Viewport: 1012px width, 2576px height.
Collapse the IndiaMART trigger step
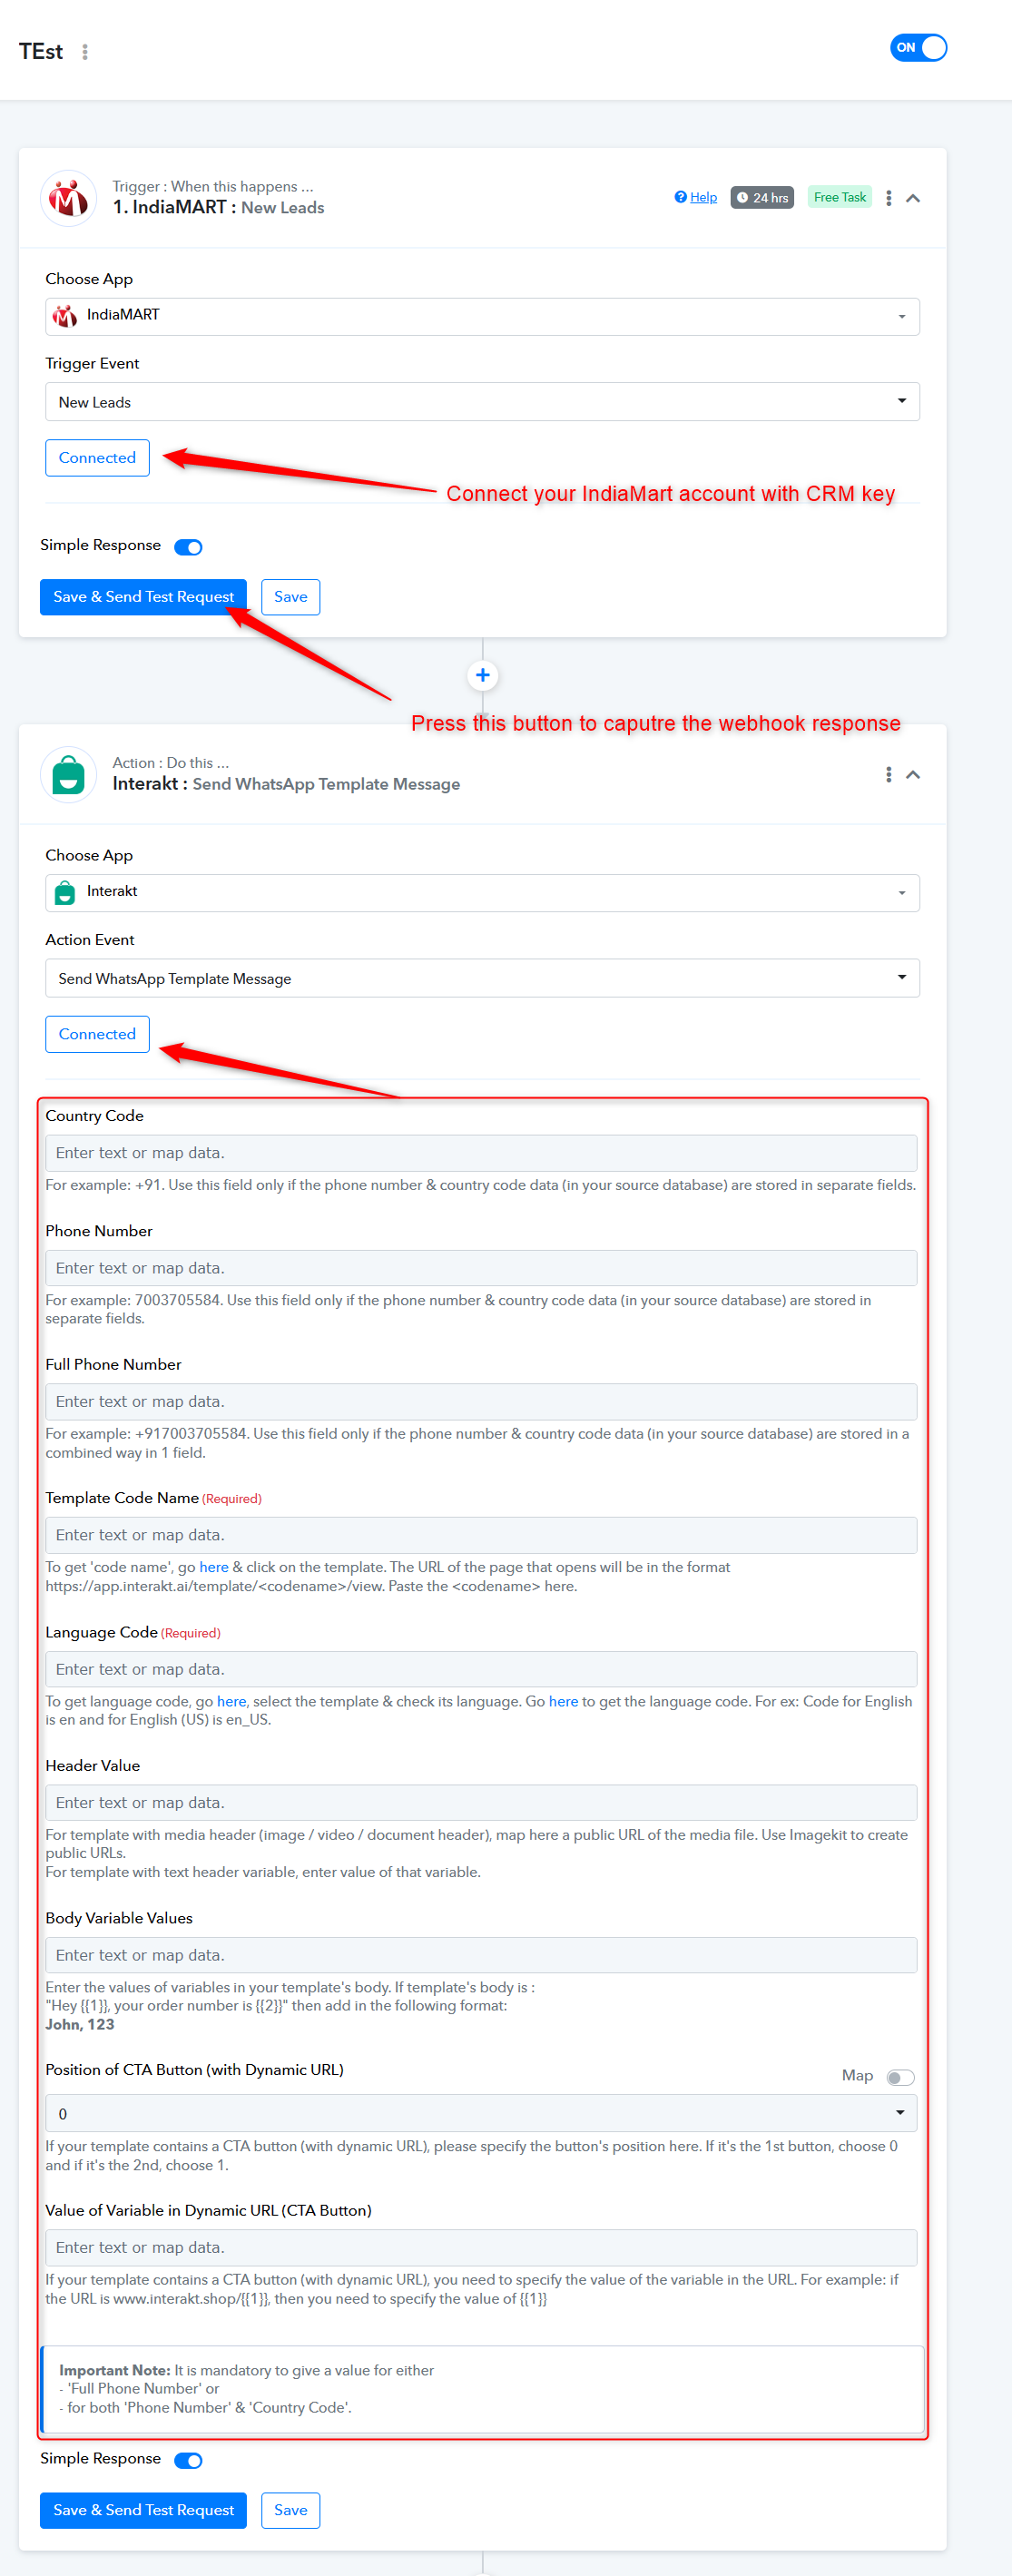coord(913,198)
